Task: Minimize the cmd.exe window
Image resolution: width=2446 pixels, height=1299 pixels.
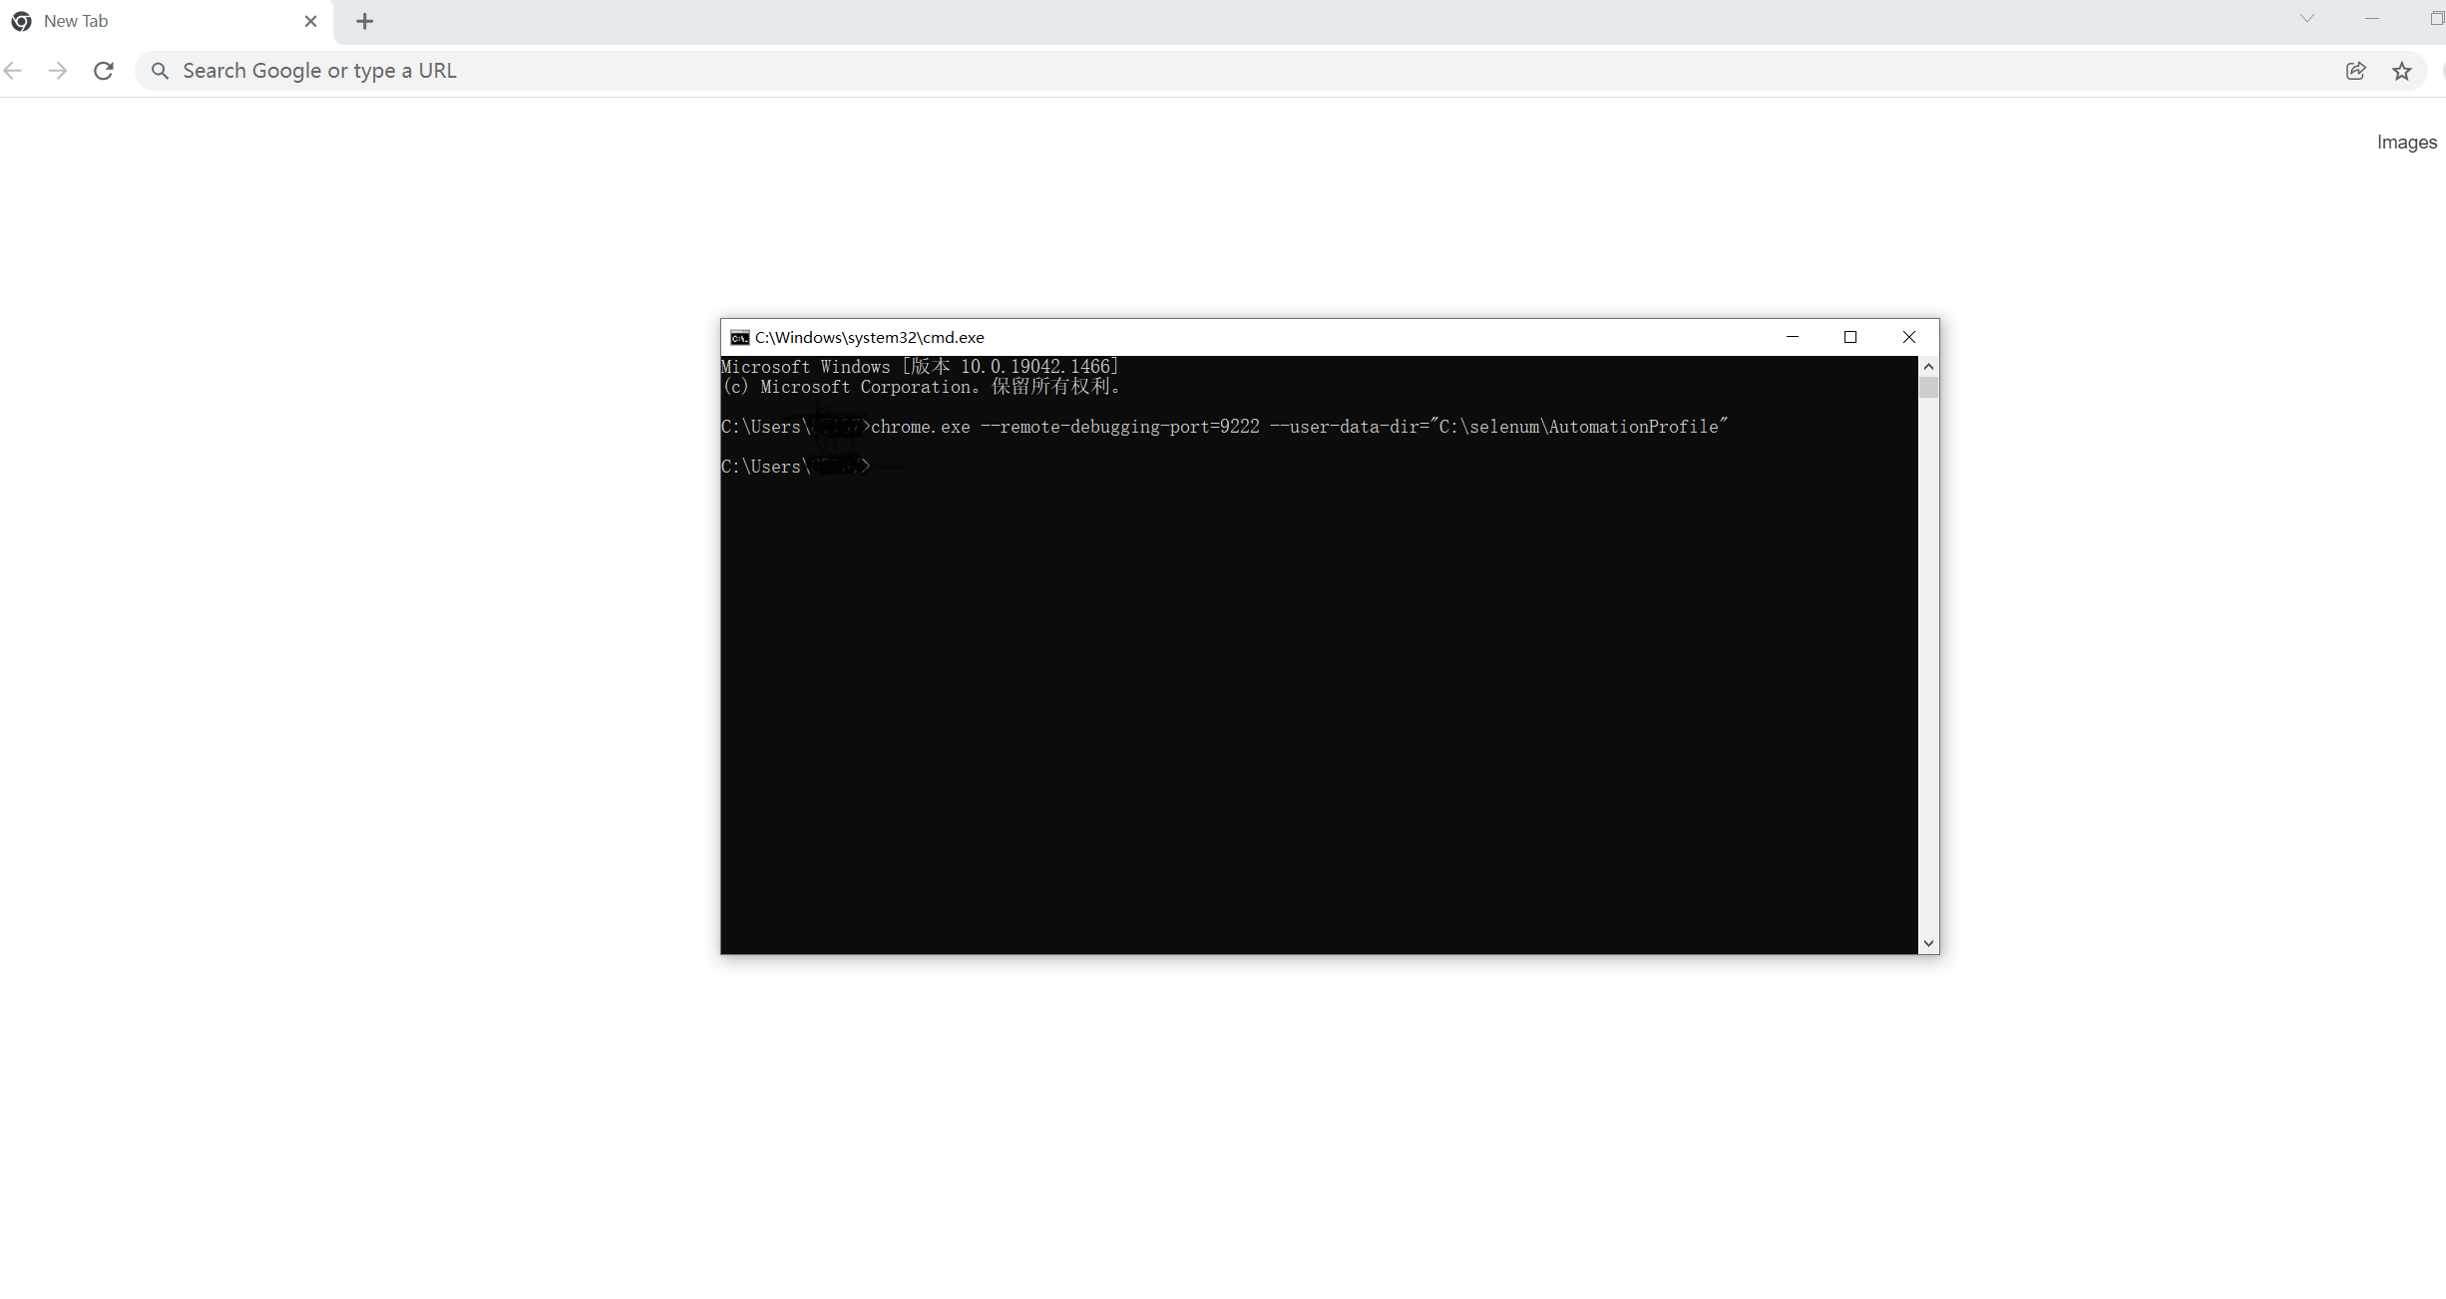Action: 1793,337
